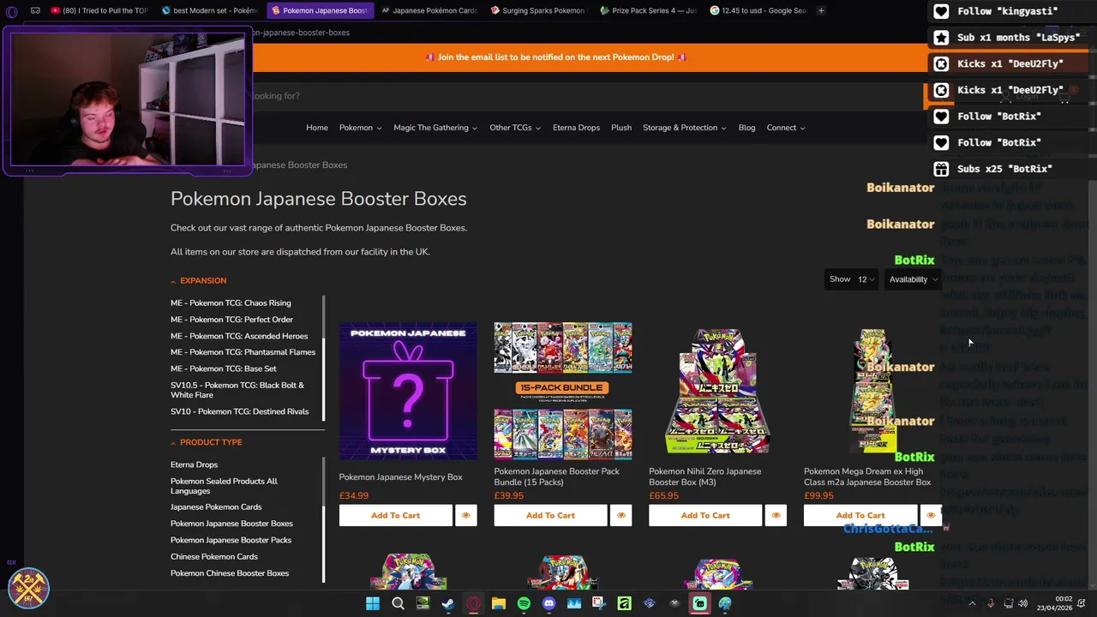Quick view the Nihil Zero box eye icon
The width and height of the screenshot is (1097, 617).
(776, 516)
